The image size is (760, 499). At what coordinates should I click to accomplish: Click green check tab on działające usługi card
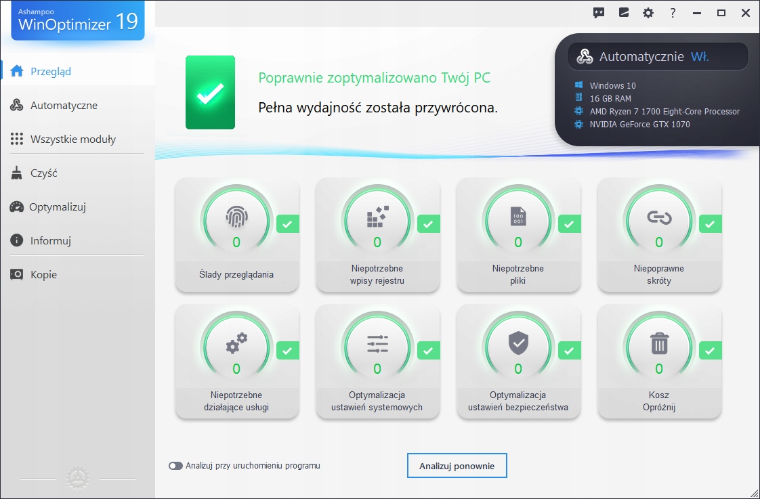(287, 351)
